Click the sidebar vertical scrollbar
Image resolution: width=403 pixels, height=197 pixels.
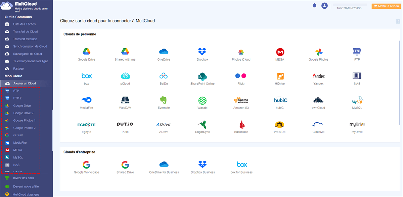coord(52,130)
